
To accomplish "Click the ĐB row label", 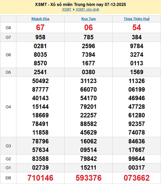I will [x=8, y=178].
